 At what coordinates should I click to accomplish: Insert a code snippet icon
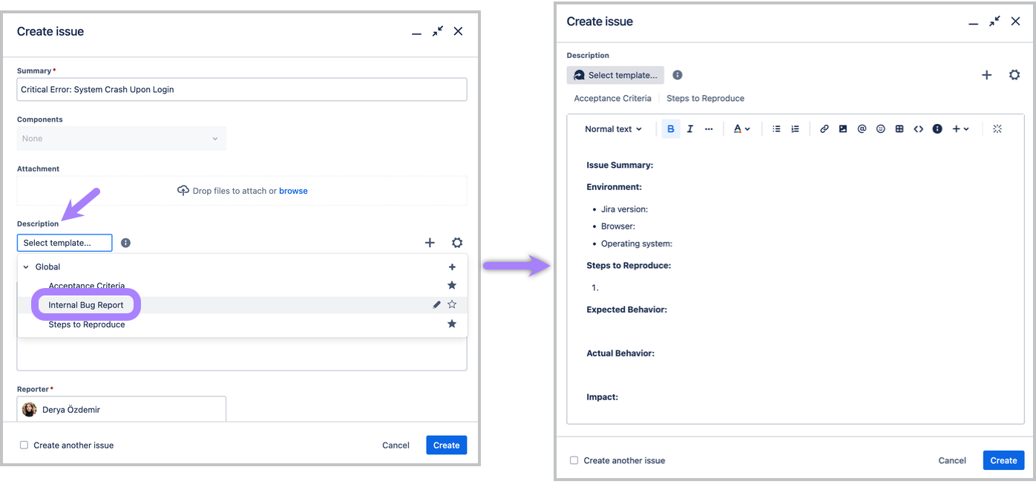(x=918, y=129)
